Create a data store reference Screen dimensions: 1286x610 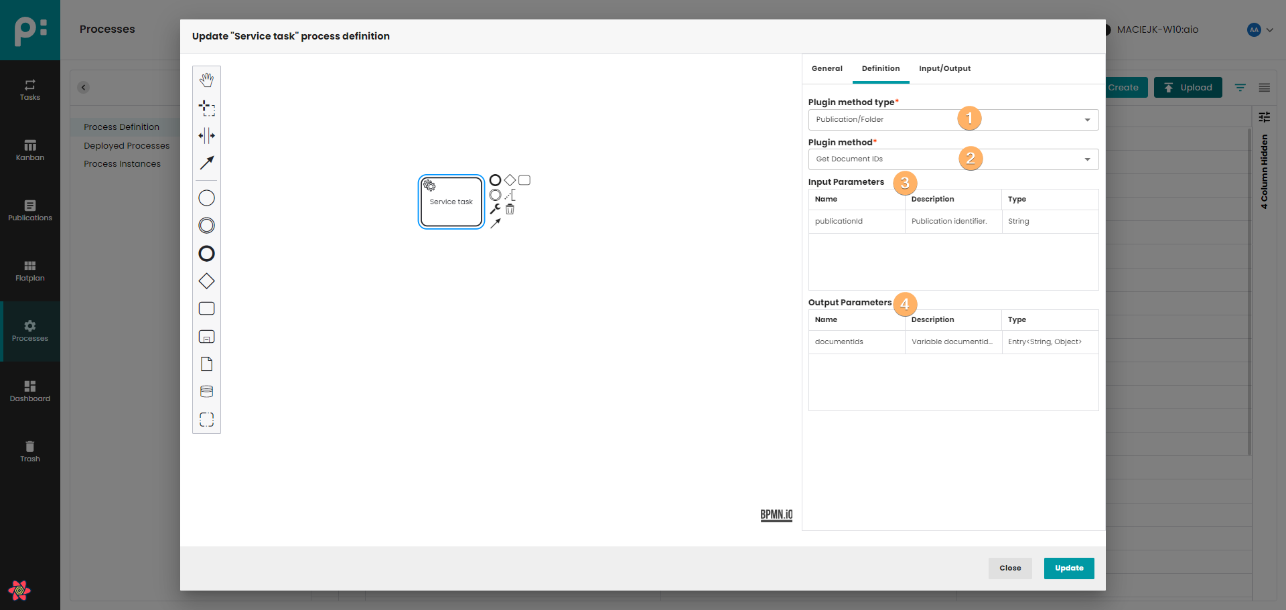tap(206, 392)
